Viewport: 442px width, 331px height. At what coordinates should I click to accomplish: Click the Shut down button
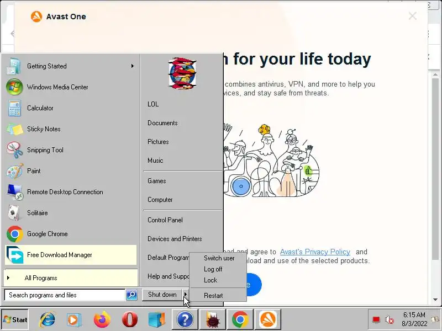pyautogui.click(x=162, y=295)
